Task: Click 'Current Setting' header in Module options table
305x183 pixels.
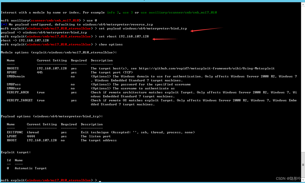Action: (52, 60)
